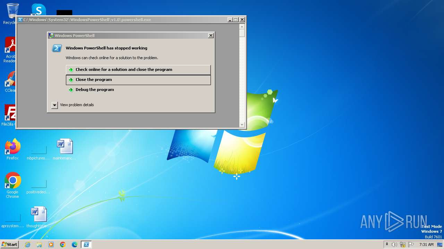Click the scroll down arrow of PowerShell window

[242, 125]
